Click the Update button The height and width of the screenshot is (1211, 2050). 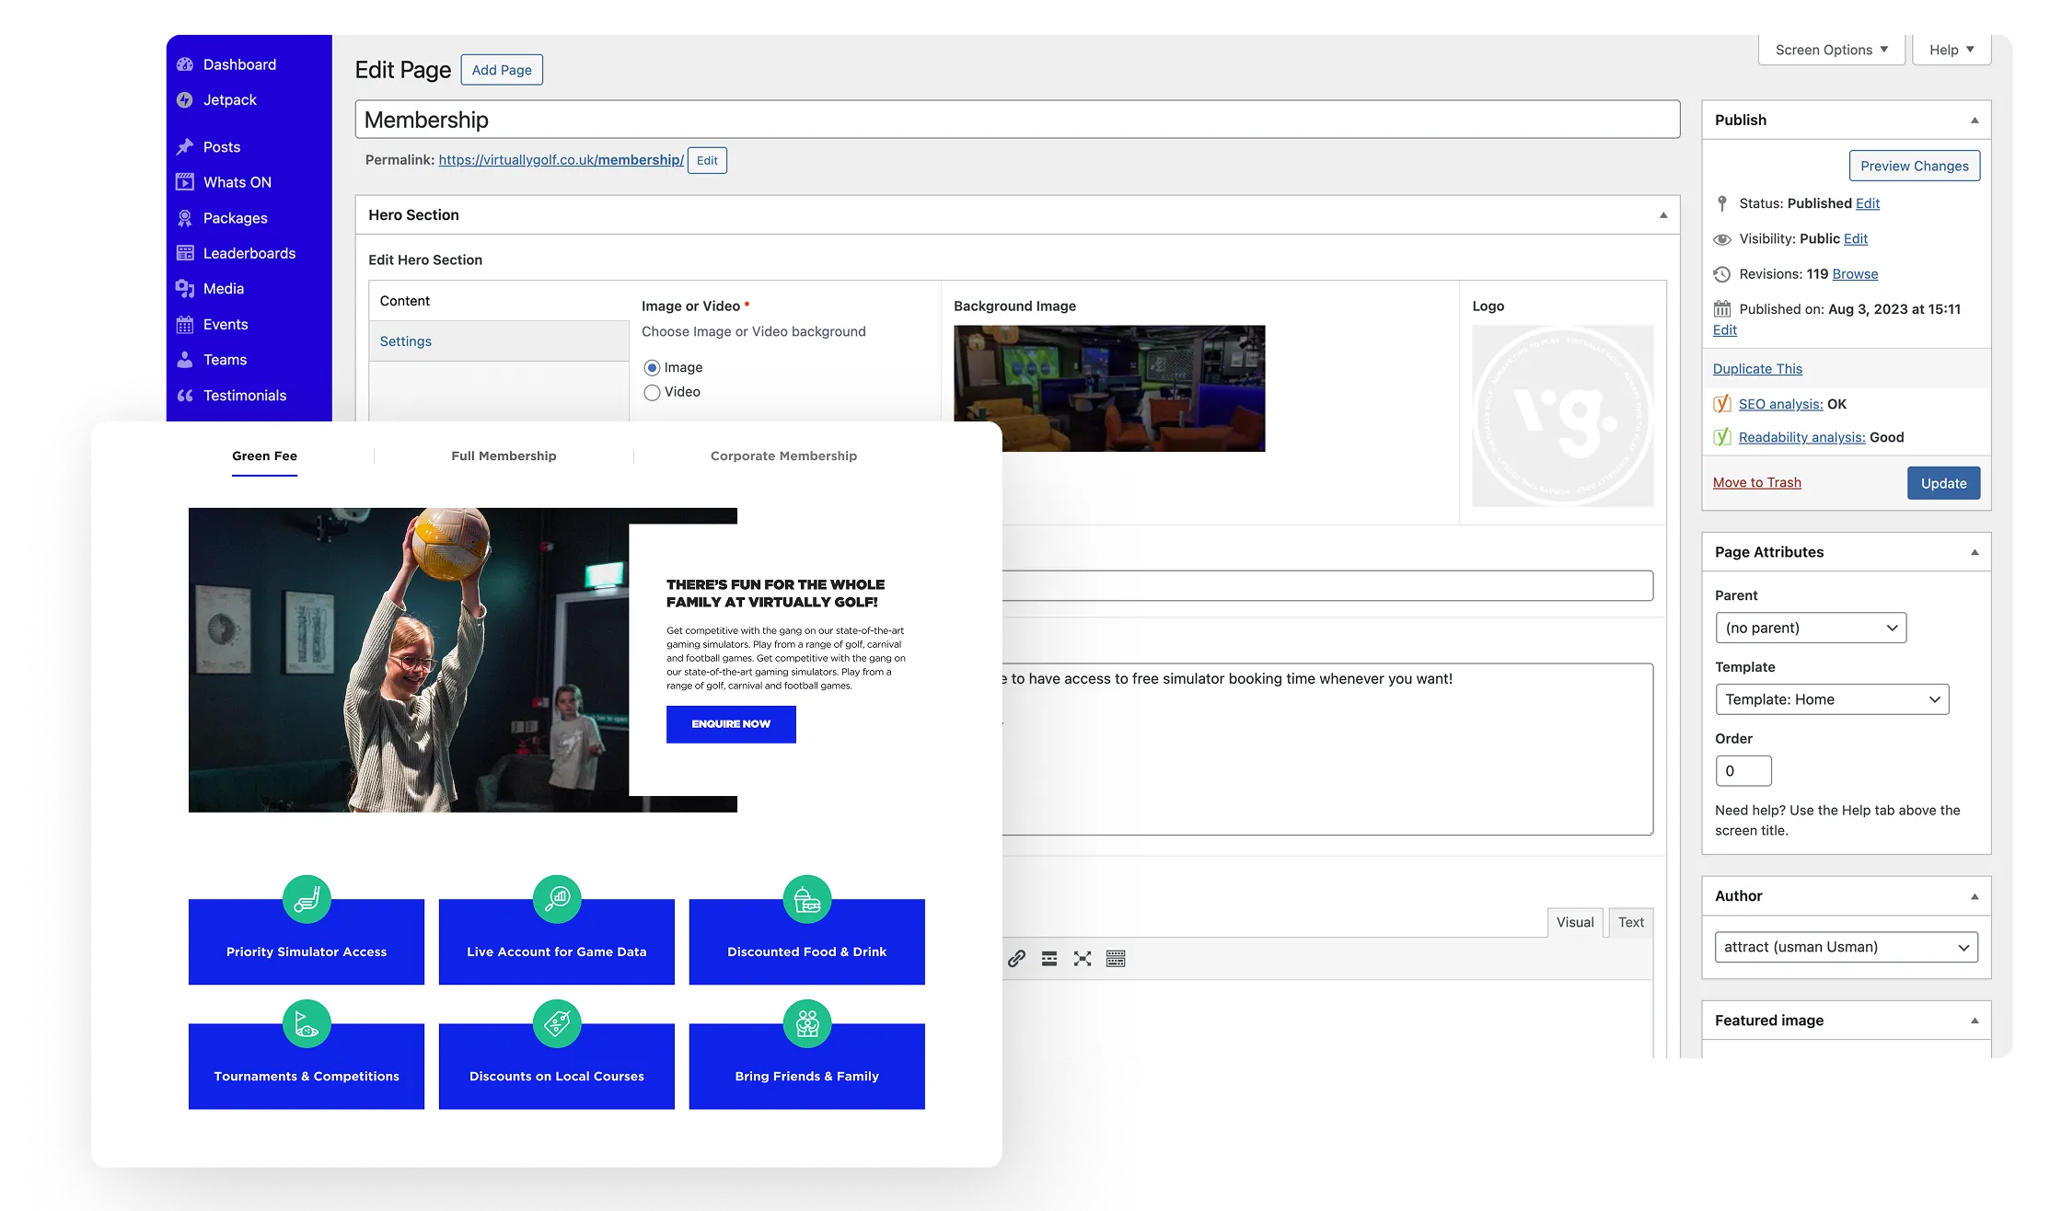1943,483
